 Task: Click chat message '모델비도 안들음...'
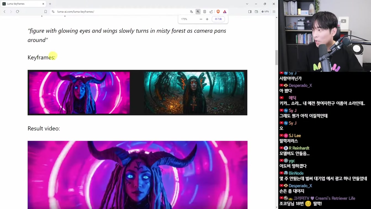pyautogui.click(x=294, y=153)
